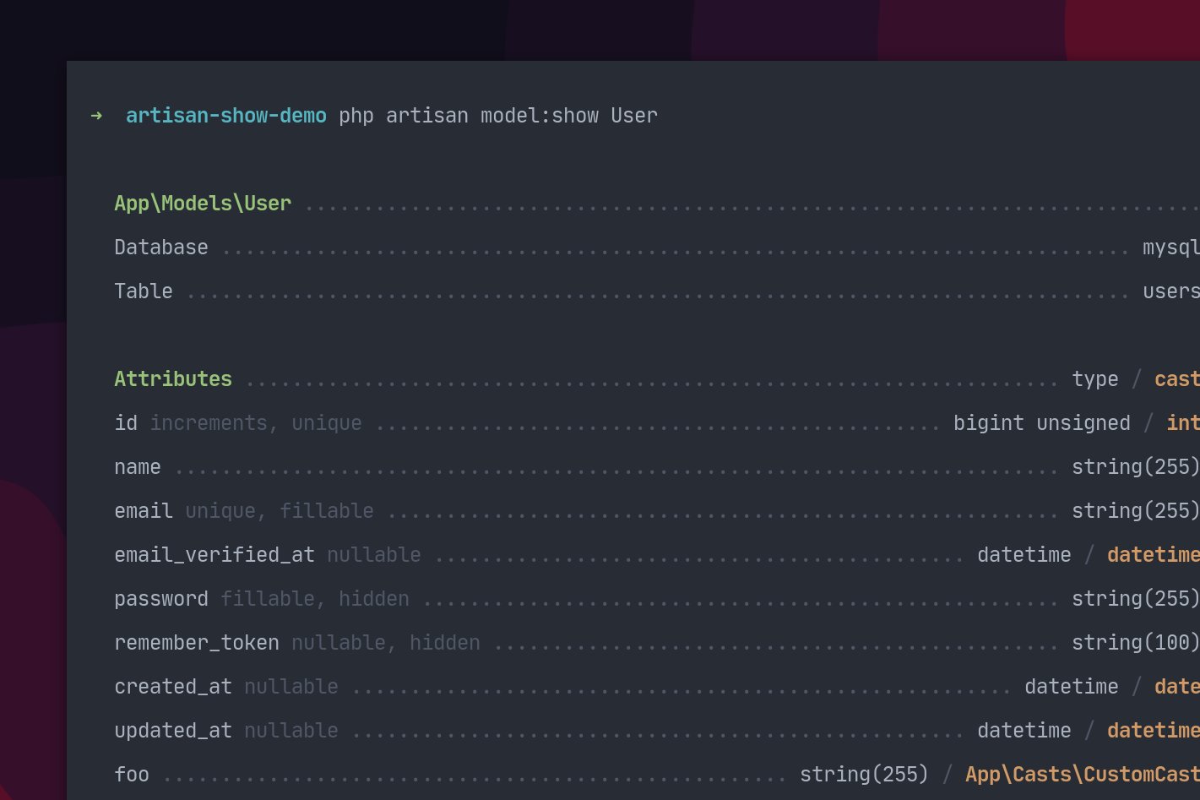Click 'datetime' type in email_verified_at row
1200x800 pixels.
coord(1024,555)
